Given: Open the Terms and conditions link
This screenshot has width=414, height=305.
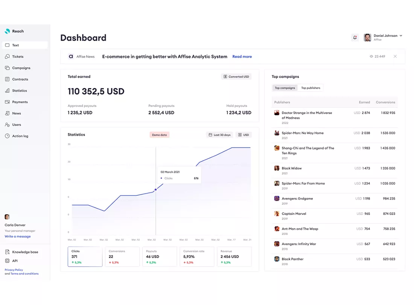Looking at the screenshot, I should 24,274.
